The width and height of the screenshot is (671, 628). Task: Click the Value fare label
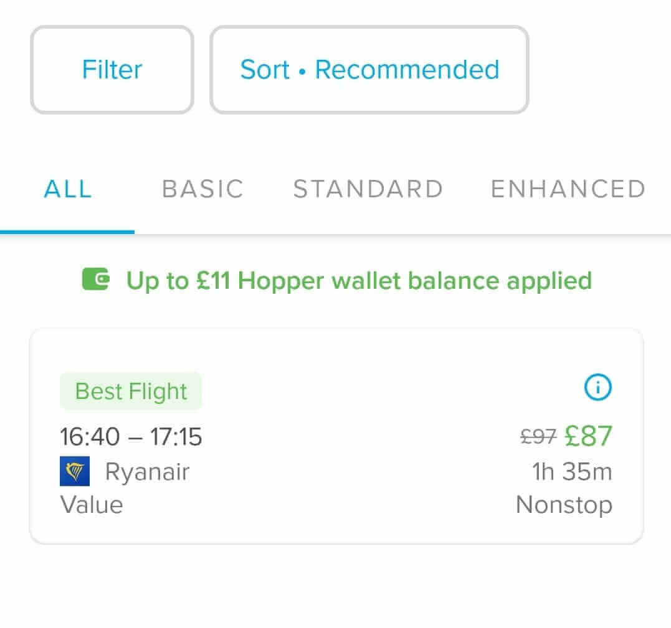pos(92,504)
